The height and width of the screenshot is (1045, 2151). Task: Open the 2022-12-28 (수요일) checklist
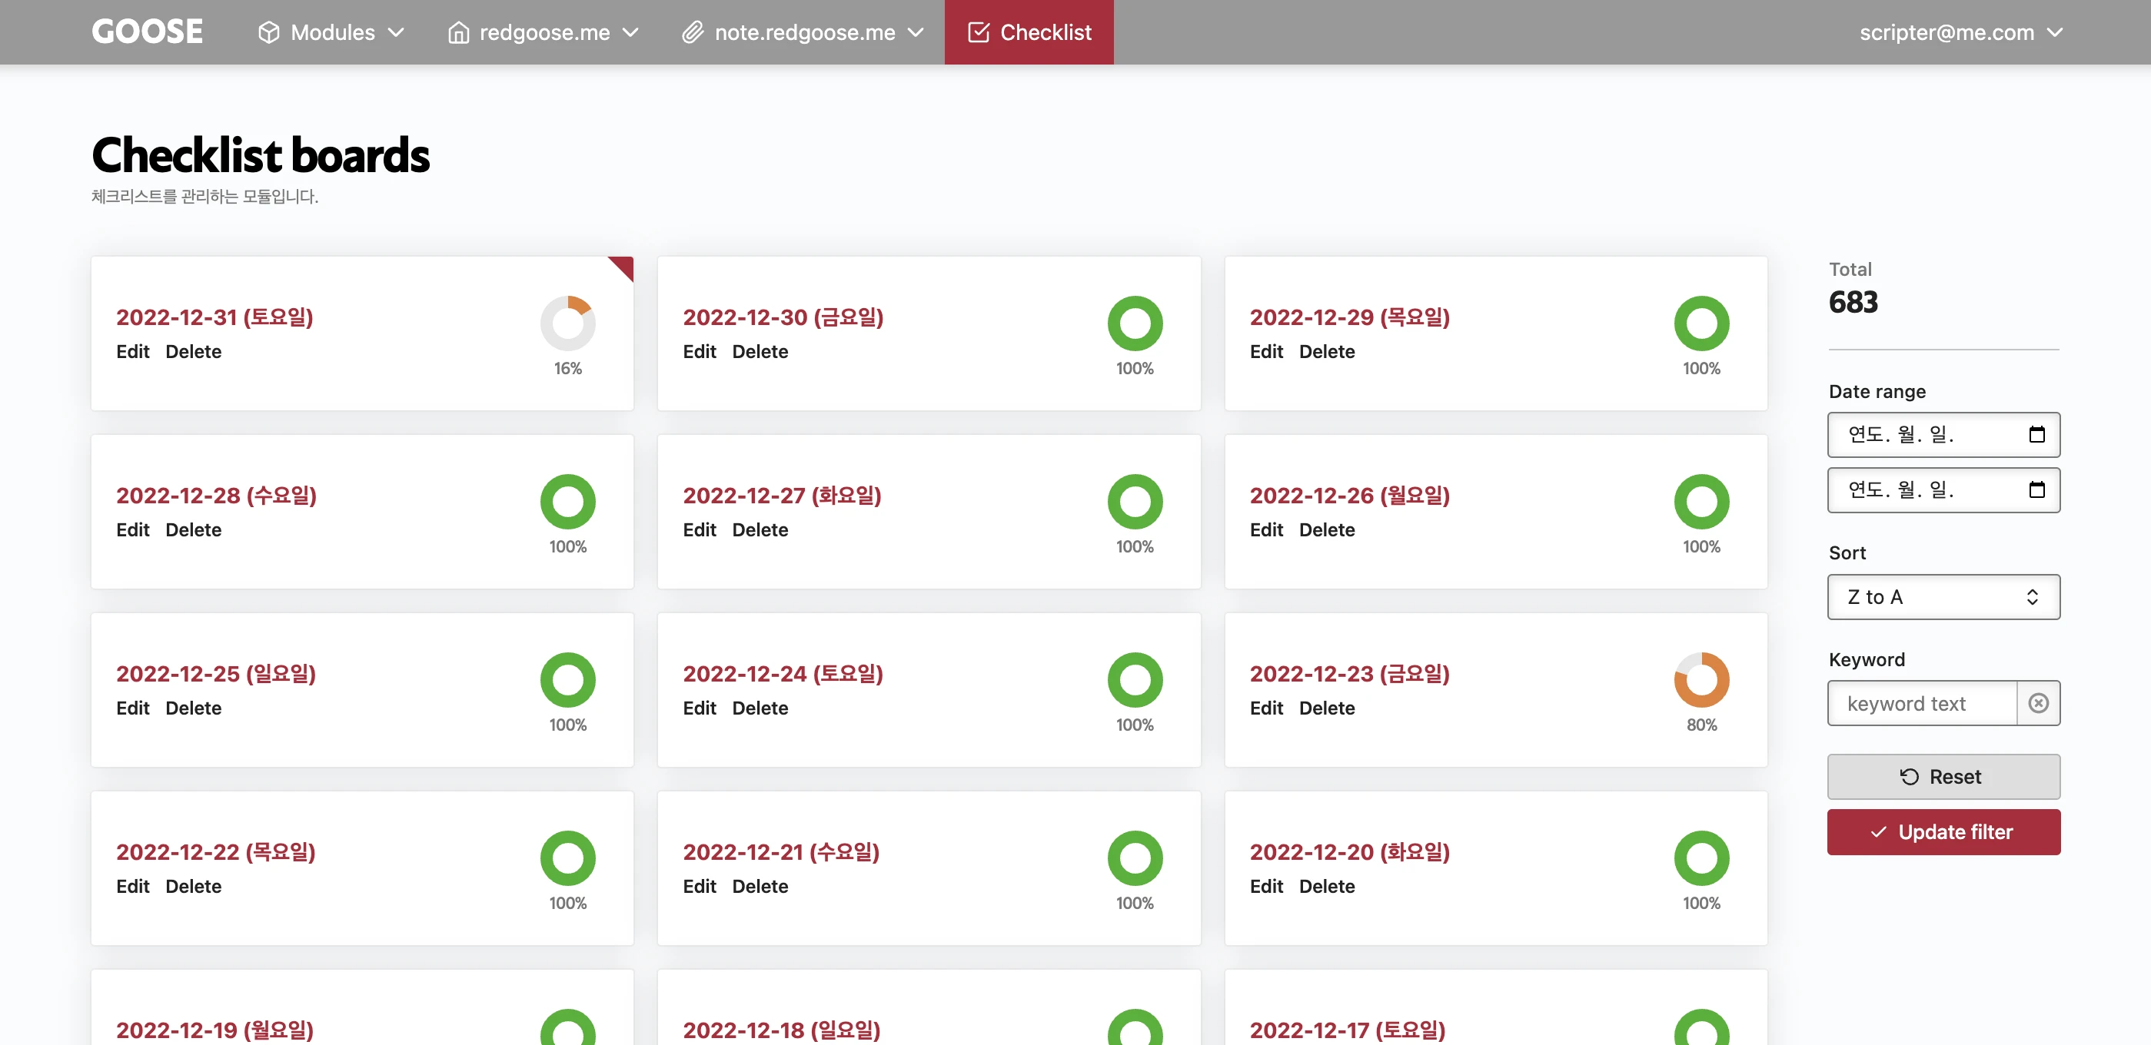[x=216, y=495]
